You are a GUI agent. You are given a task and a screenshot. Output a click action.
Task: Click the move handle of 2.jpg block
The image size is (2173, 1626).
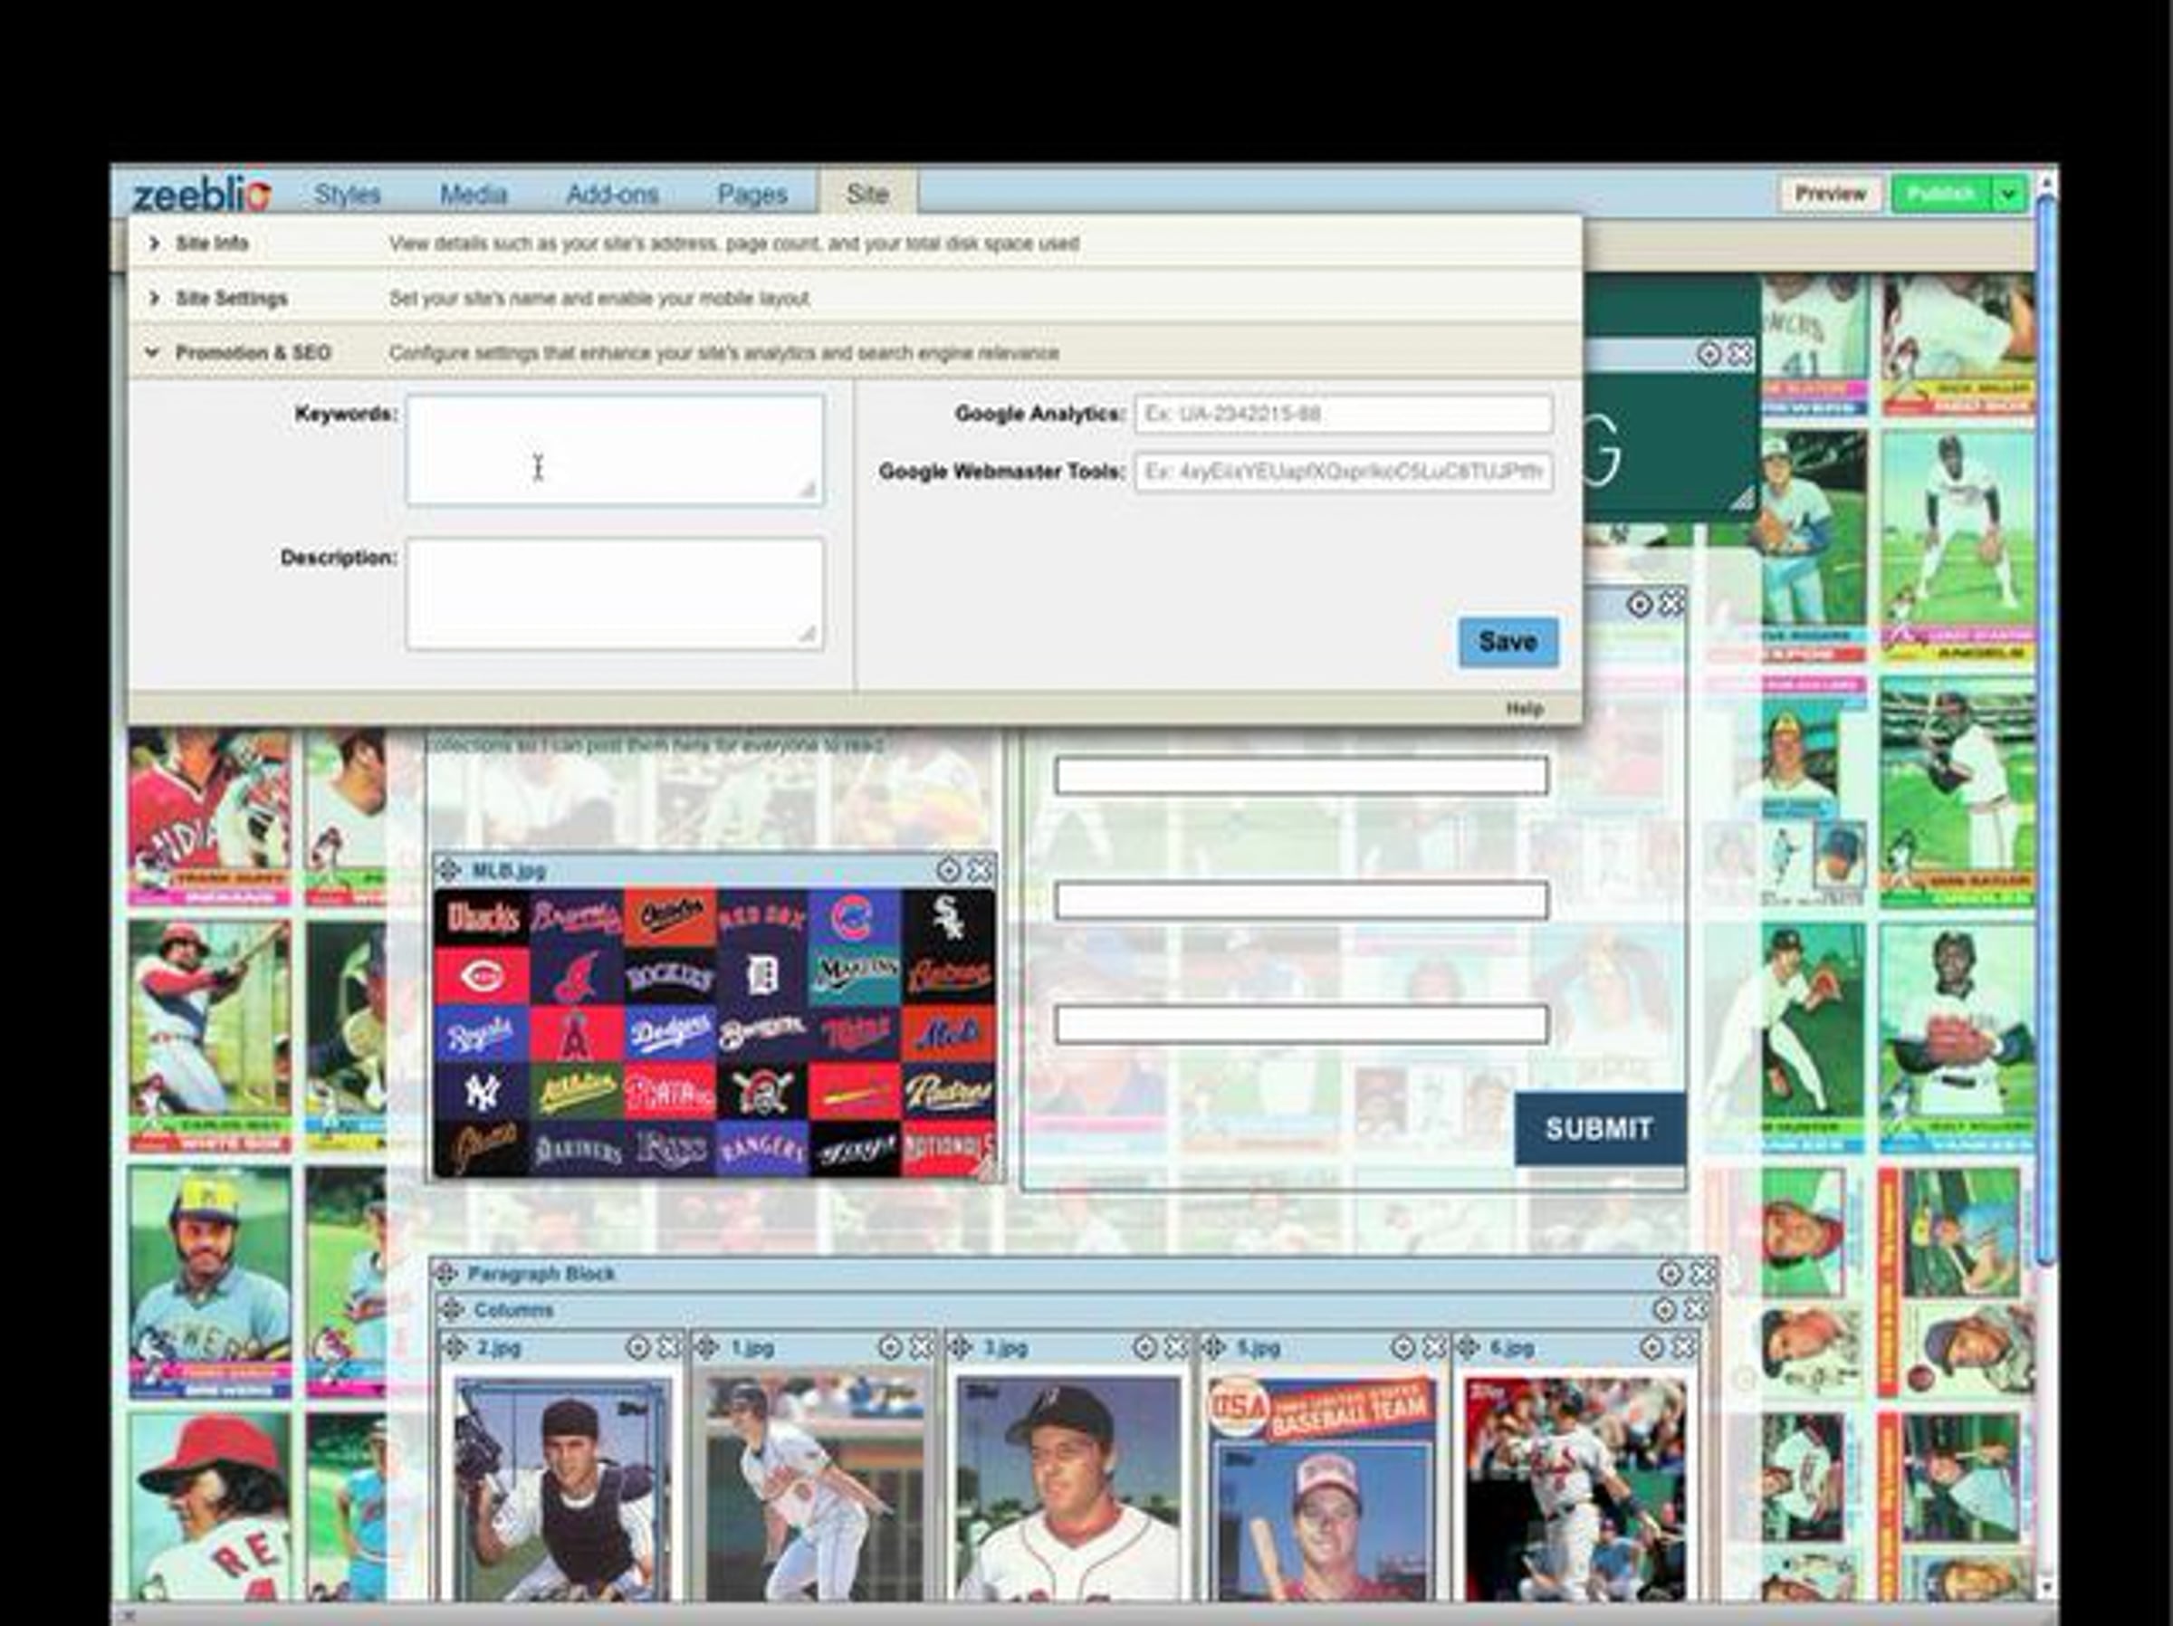(x=455, y=1347)
